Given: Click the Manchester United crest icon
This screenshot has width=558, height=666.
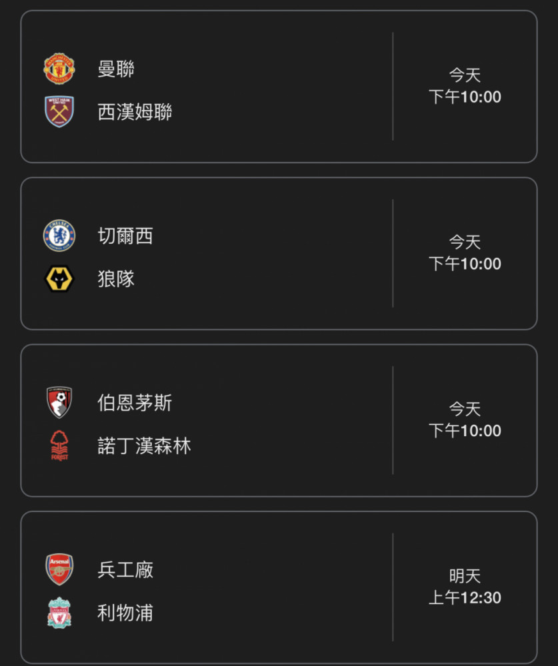Looking at the screenshot, I should (x=59, y=69).
